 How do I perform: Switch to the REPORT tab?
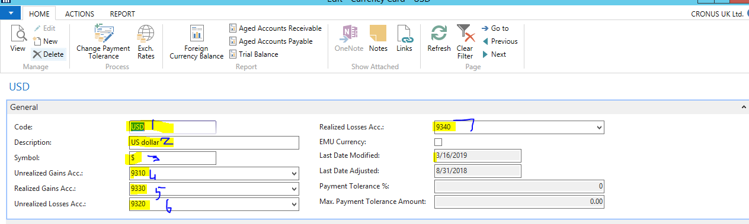(x=123, y=14)
